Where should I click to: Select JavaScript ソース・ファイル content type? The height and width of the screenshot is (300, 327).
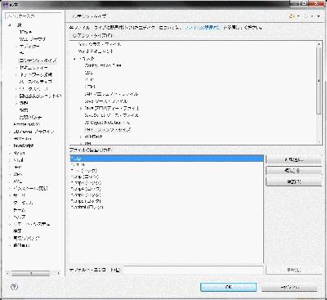click(111, 115)
